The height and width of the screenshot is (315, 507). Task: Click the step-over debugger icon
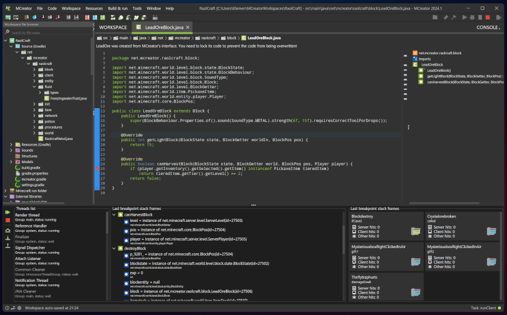click(x=8, y=230)
